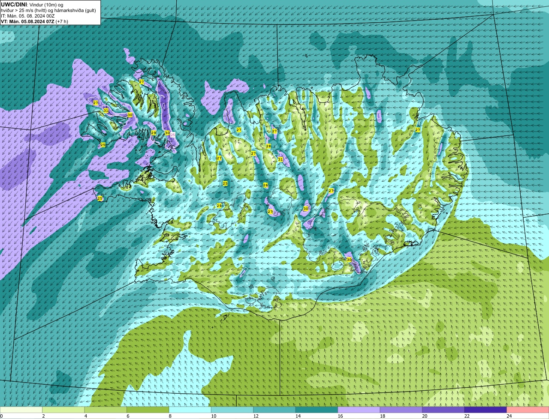
Task: Click the 10–12 m/s turquoise legend swatch
Action: point(232,410)
